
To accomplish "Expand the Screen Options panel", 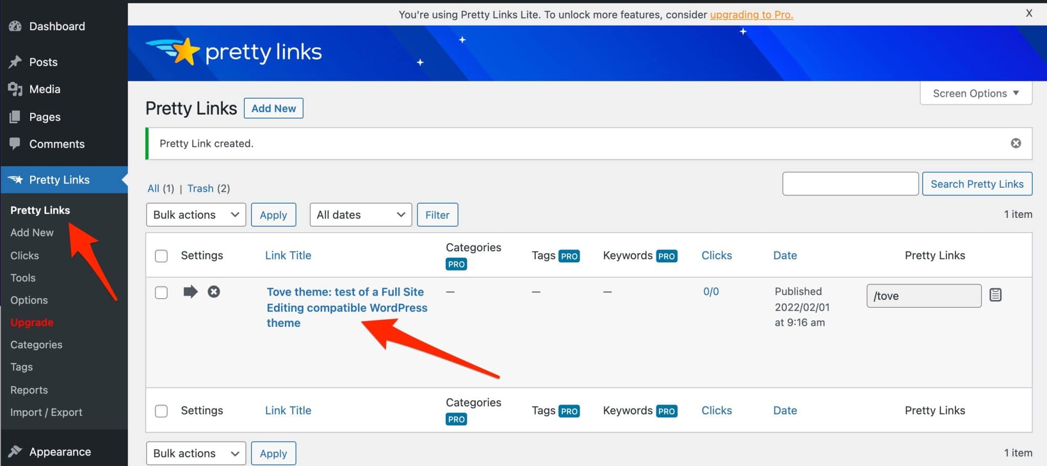I will 975,93.
